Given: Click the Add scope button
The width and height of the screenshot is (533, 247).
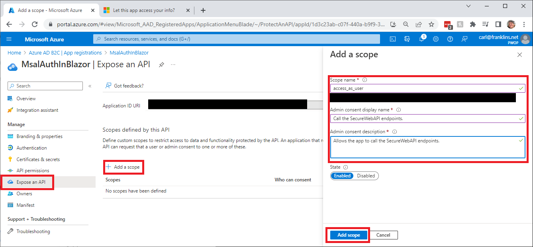Looking at the screenshot, I should pos(349,235).
